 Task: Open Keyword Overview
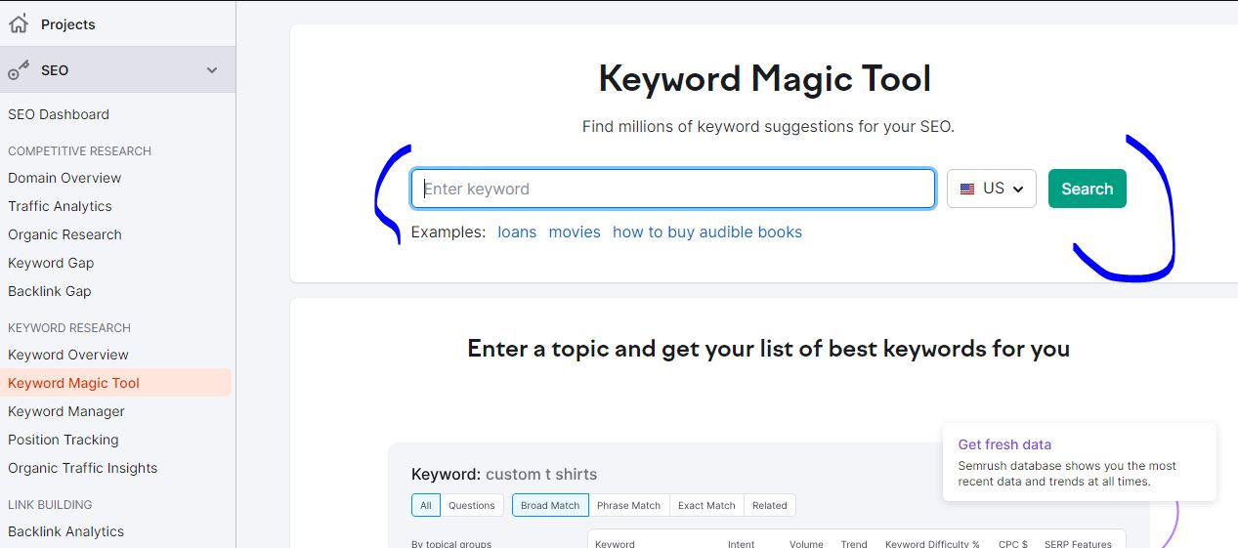click(68, 355)
